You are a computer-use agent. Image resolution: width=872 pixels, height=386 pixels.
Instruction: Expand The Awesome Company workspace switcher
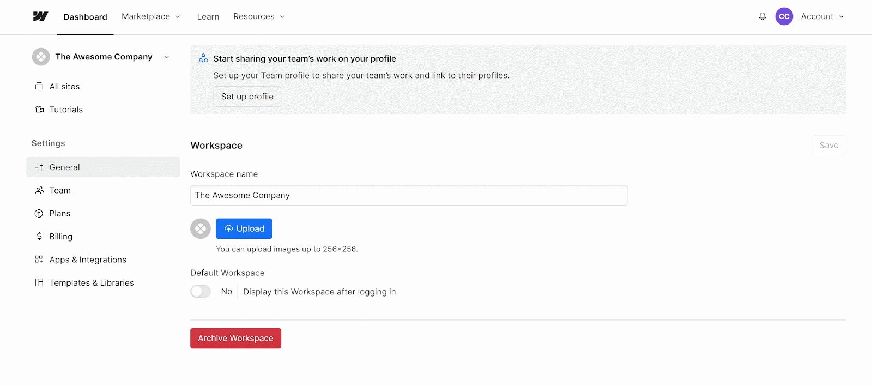[166, 57]
